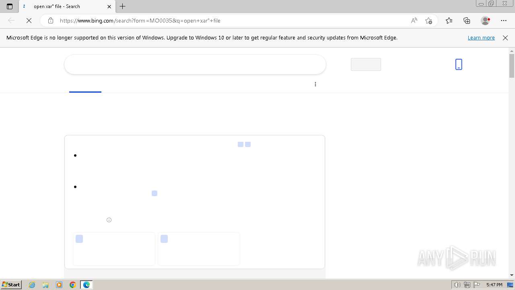Viewport: 515px width, 290px height.
Task: Stop loading the Bing page
Action: point(29,21)
